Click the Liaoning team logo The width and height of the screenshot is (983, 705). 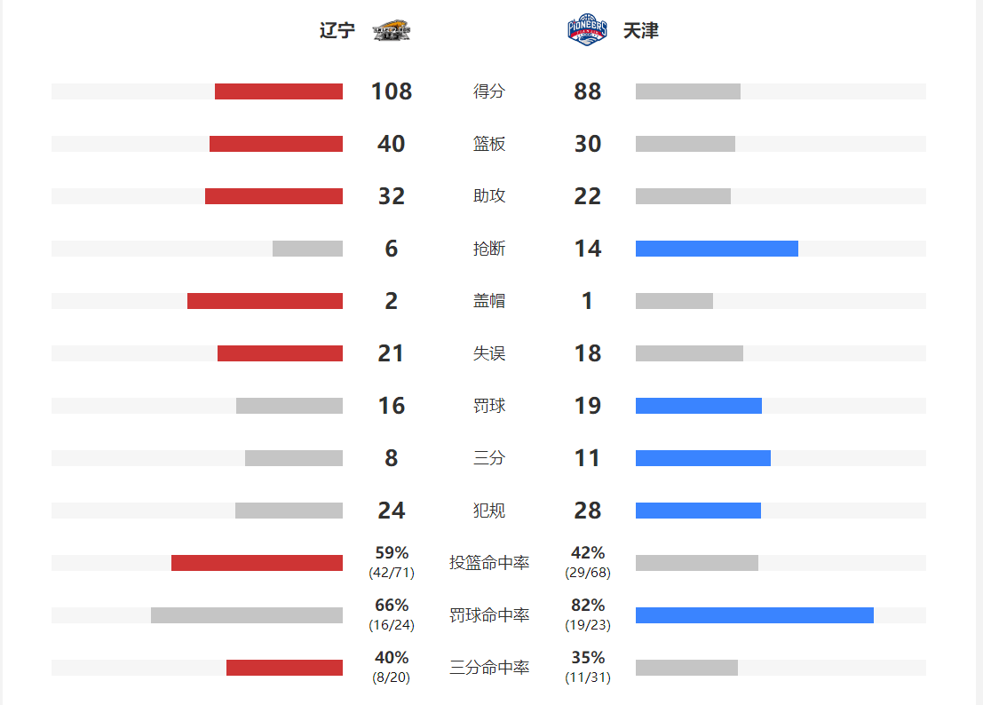click(x=392, y=30)
